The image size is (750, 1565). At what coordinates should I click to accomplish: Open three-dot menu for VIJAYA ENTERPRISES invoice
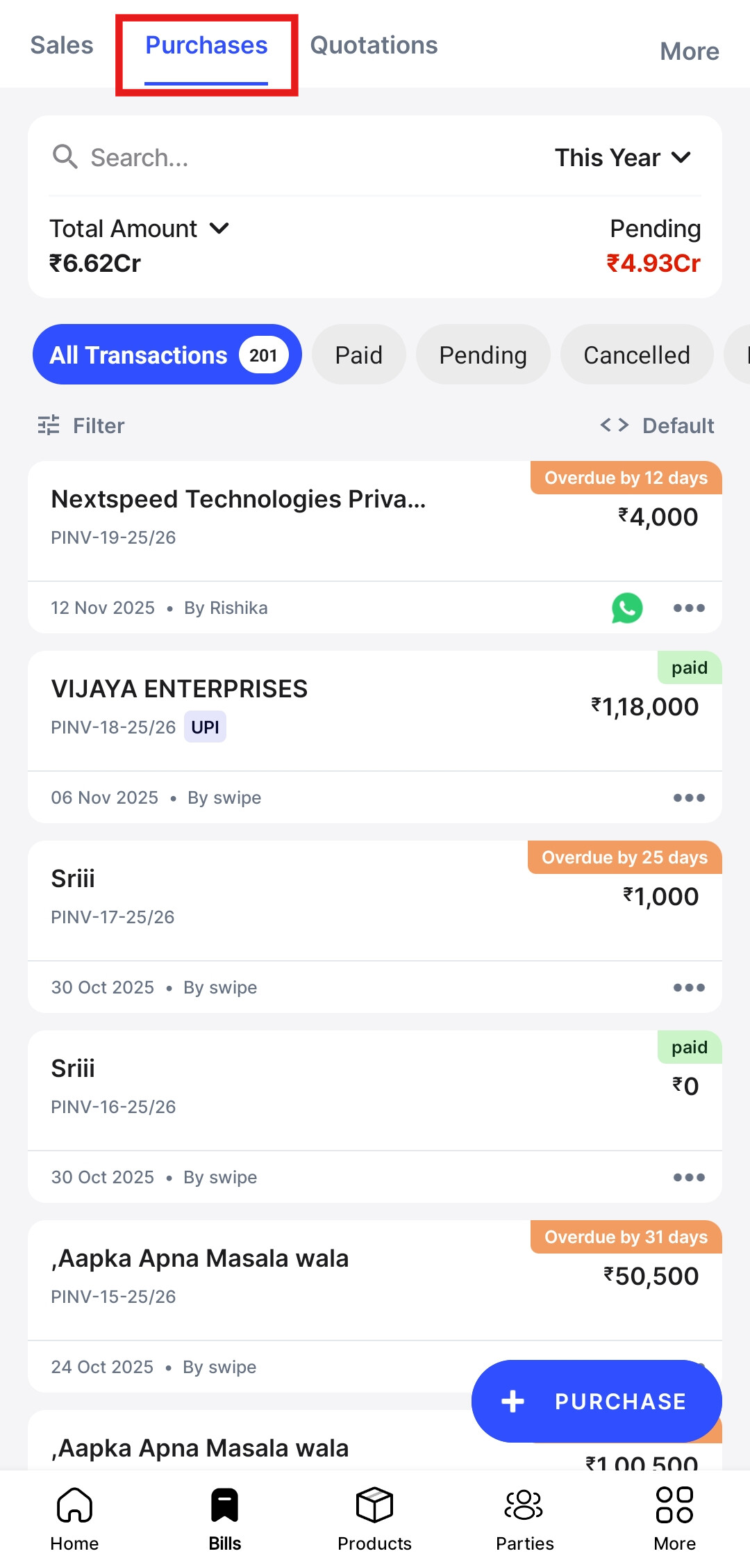[689, 798]
